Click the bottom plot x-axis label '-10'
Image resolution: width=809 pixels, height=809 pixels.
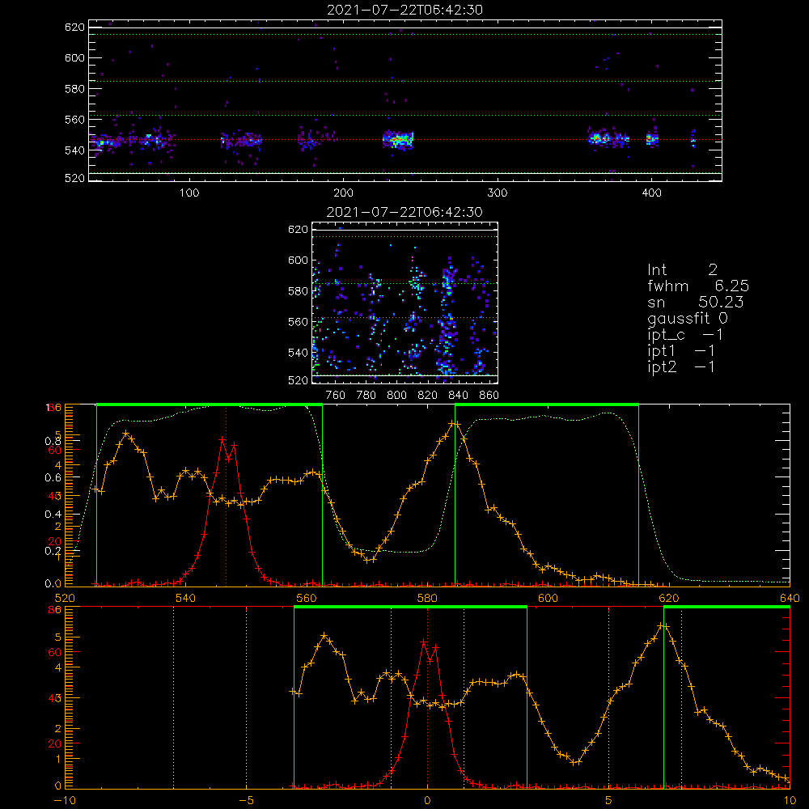click(x=65, y=801)
